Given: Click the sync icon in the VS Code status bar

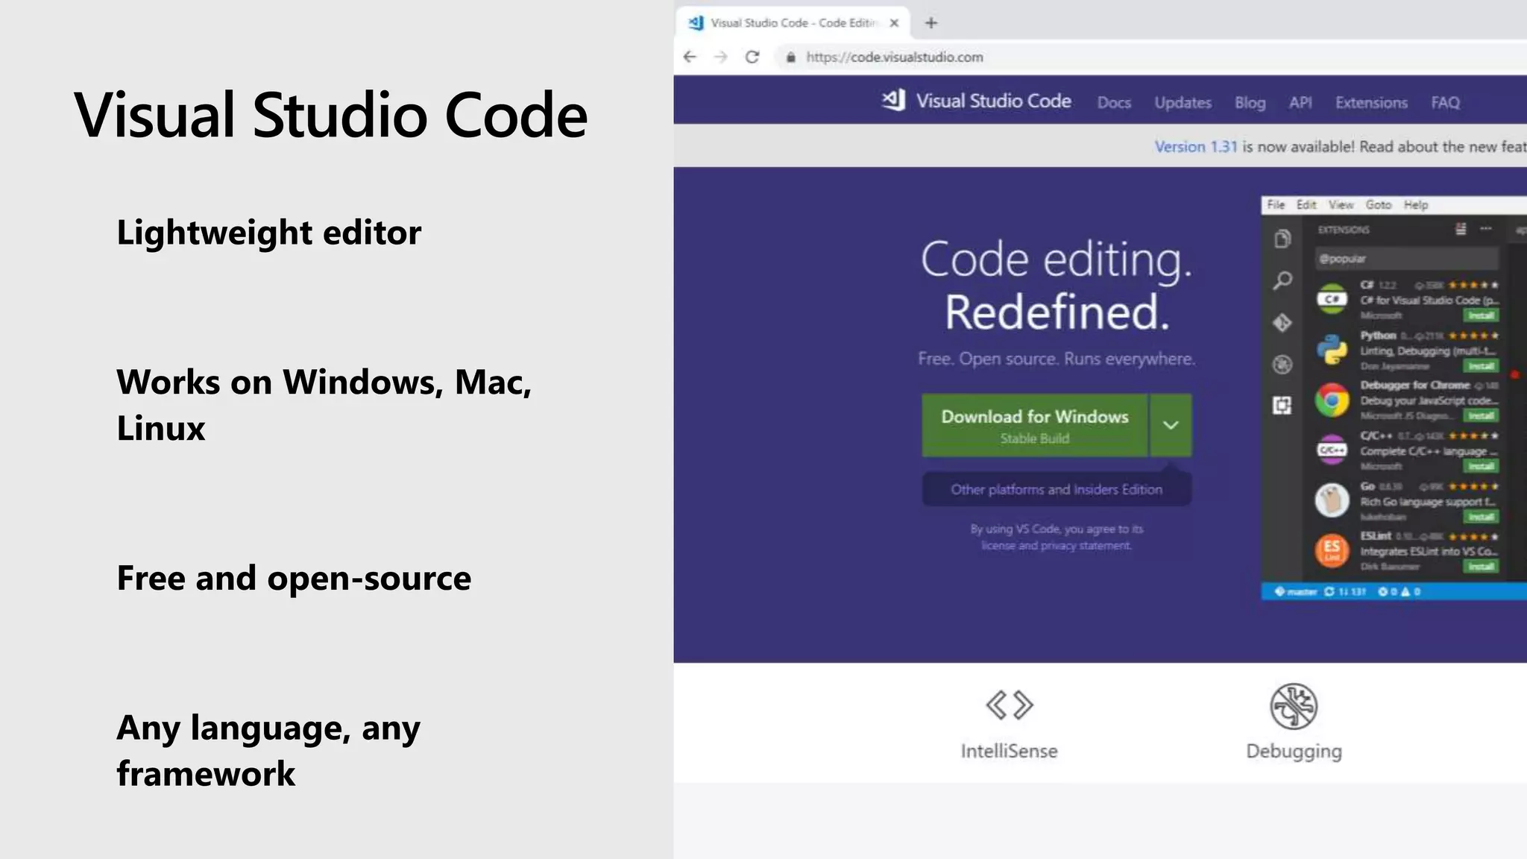Looking at the screenshot, I should pos(1329,591).
